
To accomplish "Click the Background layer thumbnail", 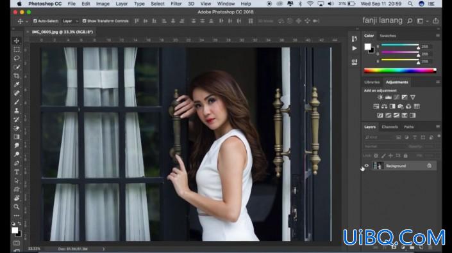I will [x=378, y=165].
